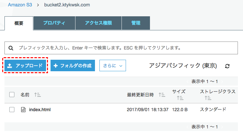The image size is (243, 138).
Task: Sort by 名前 using its sort icon
Action: tap(37, 95)
